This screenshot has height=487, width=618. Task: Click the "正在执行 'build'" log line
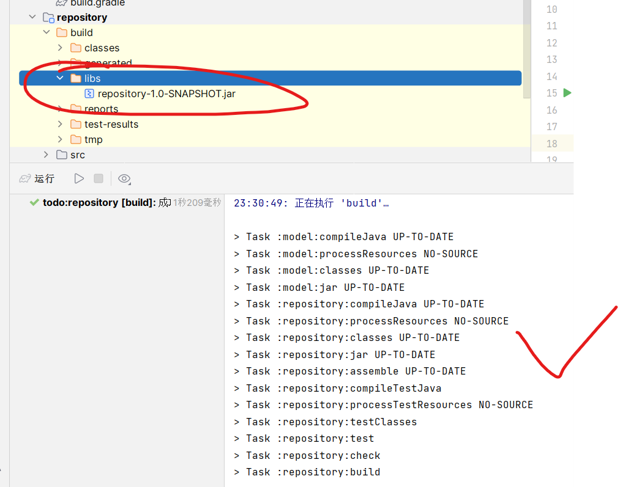coord(311,203)
